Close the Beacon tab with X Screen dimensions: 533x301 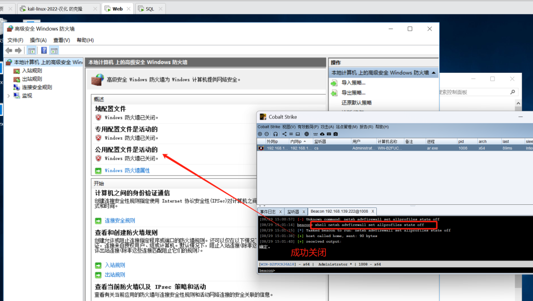[x=373, y=211]
